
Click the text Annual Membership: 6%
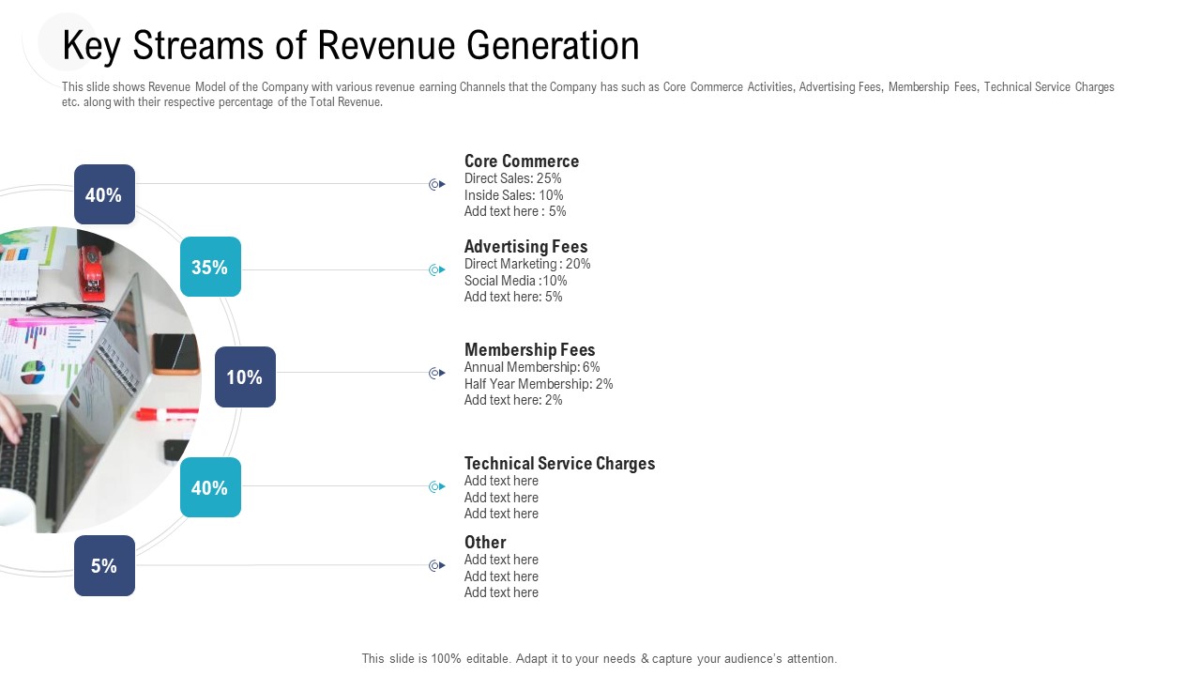532,367
